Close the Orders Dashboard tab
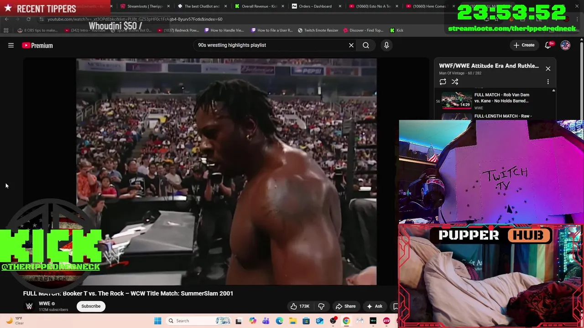Viewport: 584px width, 328px height. coord(340,6)
